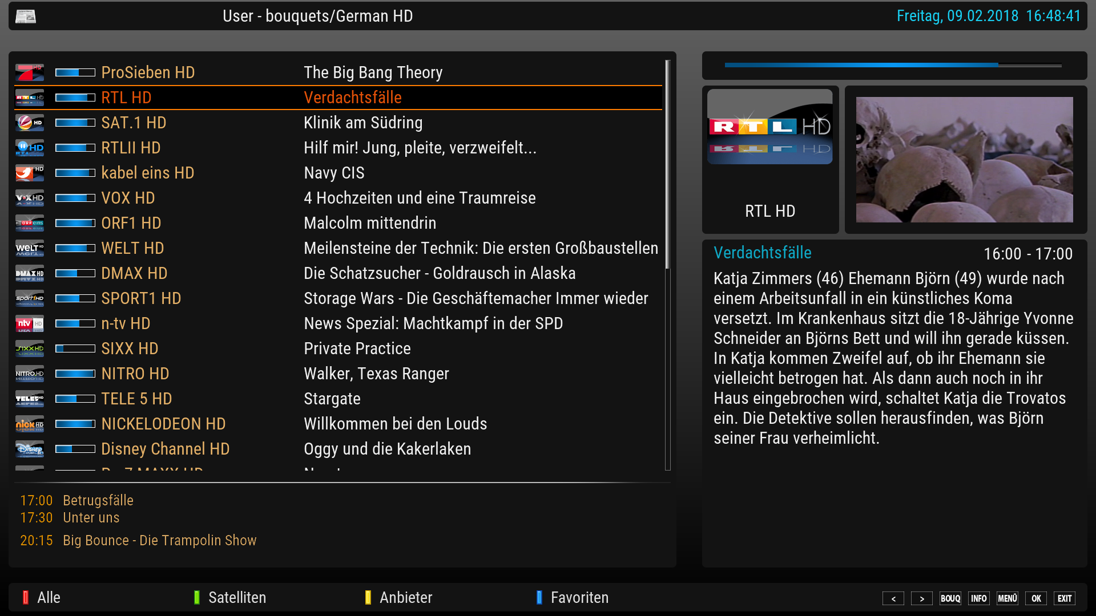The height and width of the screenshot is (616, 1096).
Task: Click the kabel eins HD logo icon
Action: (x=29, y=173)
